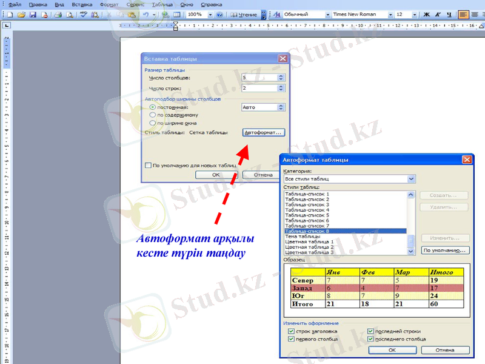Click the Print icon in the toolbar
This screenshot has width=485, height=364.
pyautogui.click(x=59, y=15)
